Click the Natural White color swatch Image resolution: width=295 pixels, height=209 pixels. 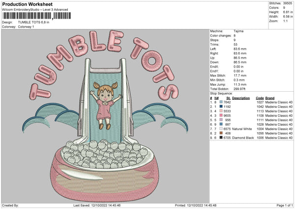click(221, 129)
